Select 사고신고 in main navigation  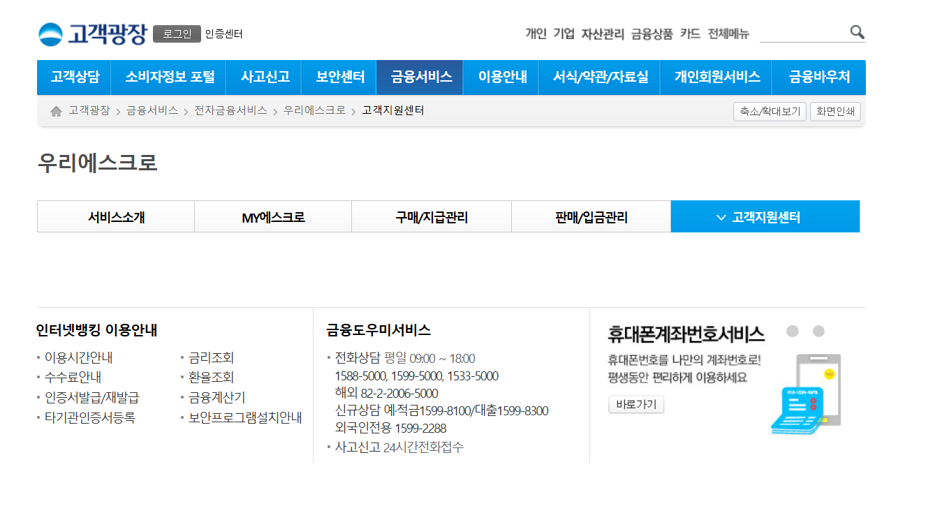tap(265, 77)
